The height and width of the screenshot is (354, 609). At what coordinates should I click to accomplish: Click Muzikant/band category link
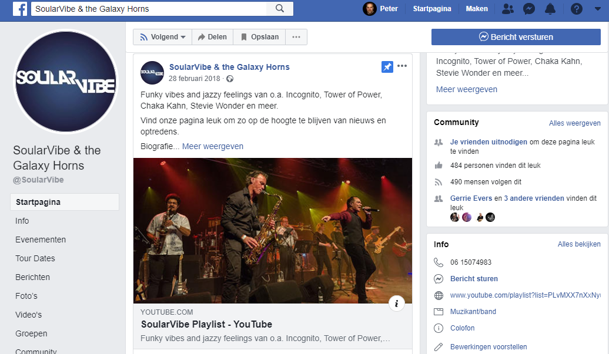(x=473, y=312)
